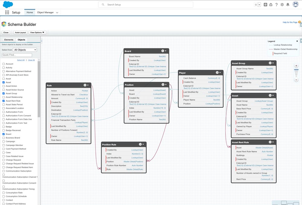
Task: Check the Business Brand checkbox
Action: pyautogui.click(x=3, y=138)
